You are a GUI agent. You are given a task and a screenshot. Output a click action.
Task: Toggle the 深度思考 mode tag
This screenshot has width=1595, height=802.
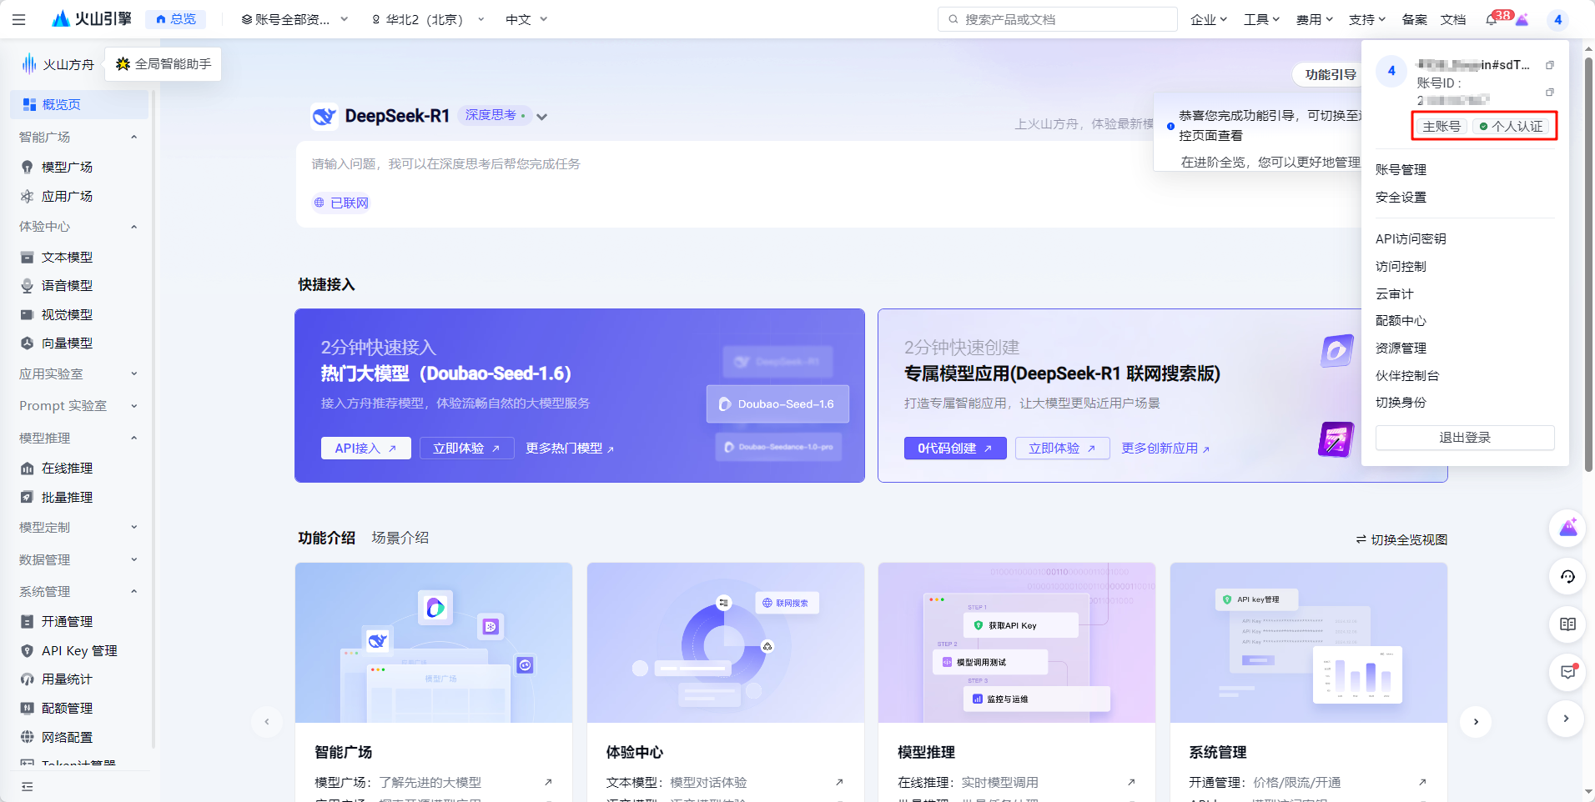(495, 115)
